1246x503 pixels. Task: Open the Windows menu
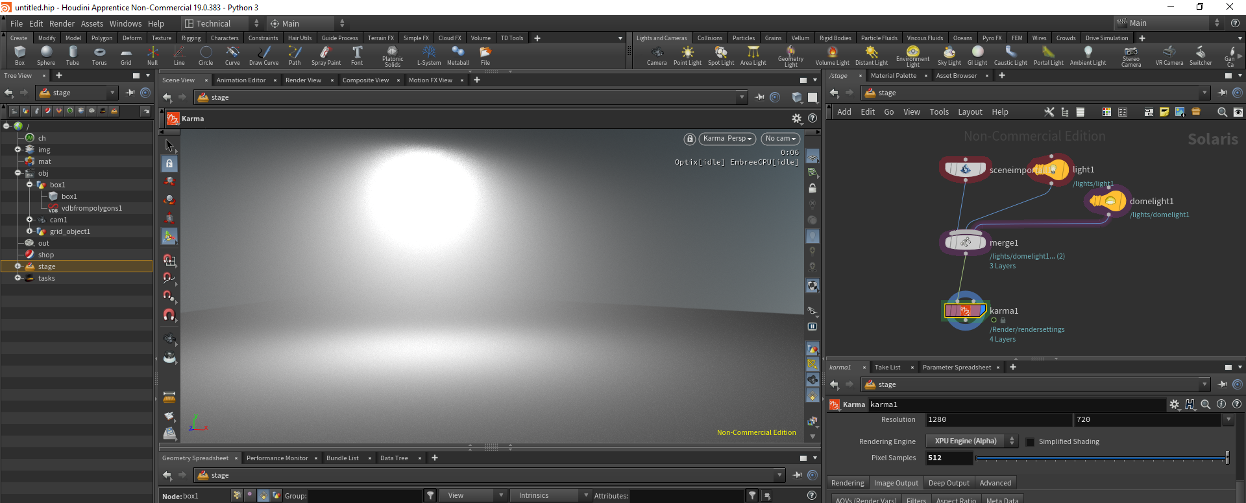pyautogui.click(x=126, y=23)
